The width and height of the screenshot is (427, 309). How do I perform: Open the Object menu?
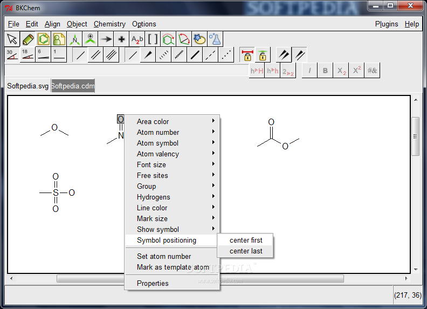pos(77,24)
